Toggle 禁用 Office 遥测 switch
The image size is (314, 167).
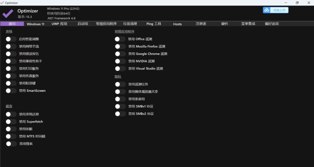[x=120, y=39]
